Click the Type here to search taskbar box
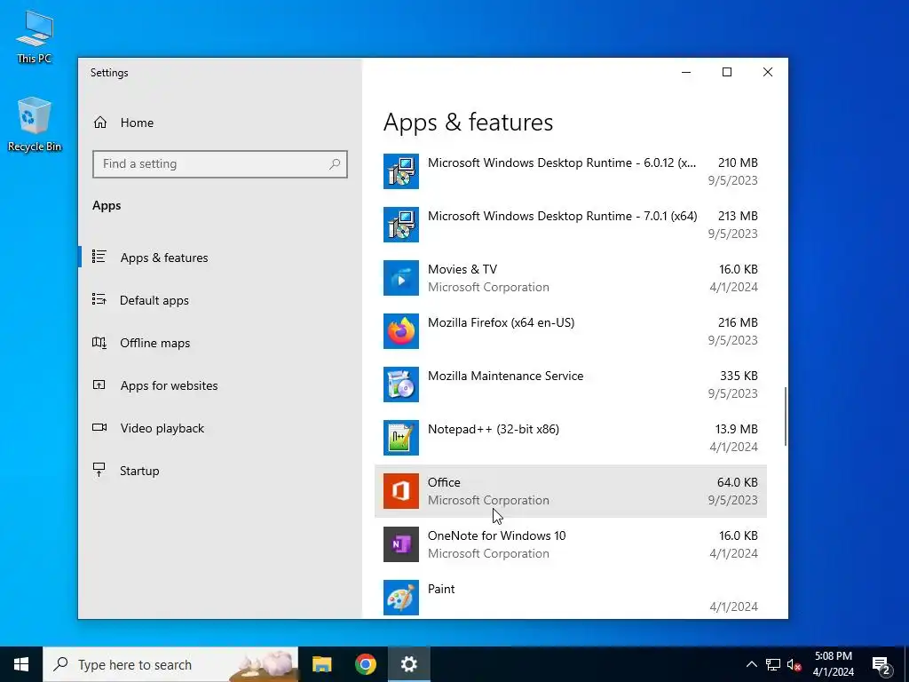Viewport: 909px width, 682px height. (x=170, y=664)
